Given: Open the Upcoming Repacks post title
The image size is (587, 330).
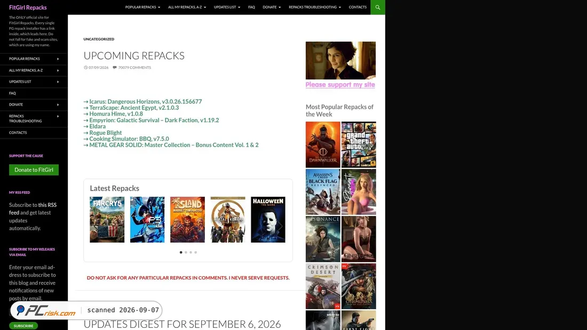Looking at the screenshot, I should point(133,55).
